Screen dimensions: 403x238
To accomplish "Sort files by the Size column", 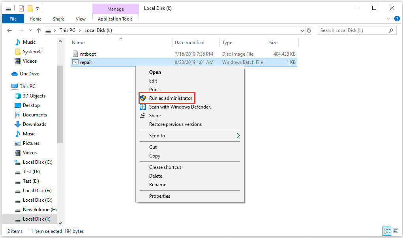I will coord(274,43).
